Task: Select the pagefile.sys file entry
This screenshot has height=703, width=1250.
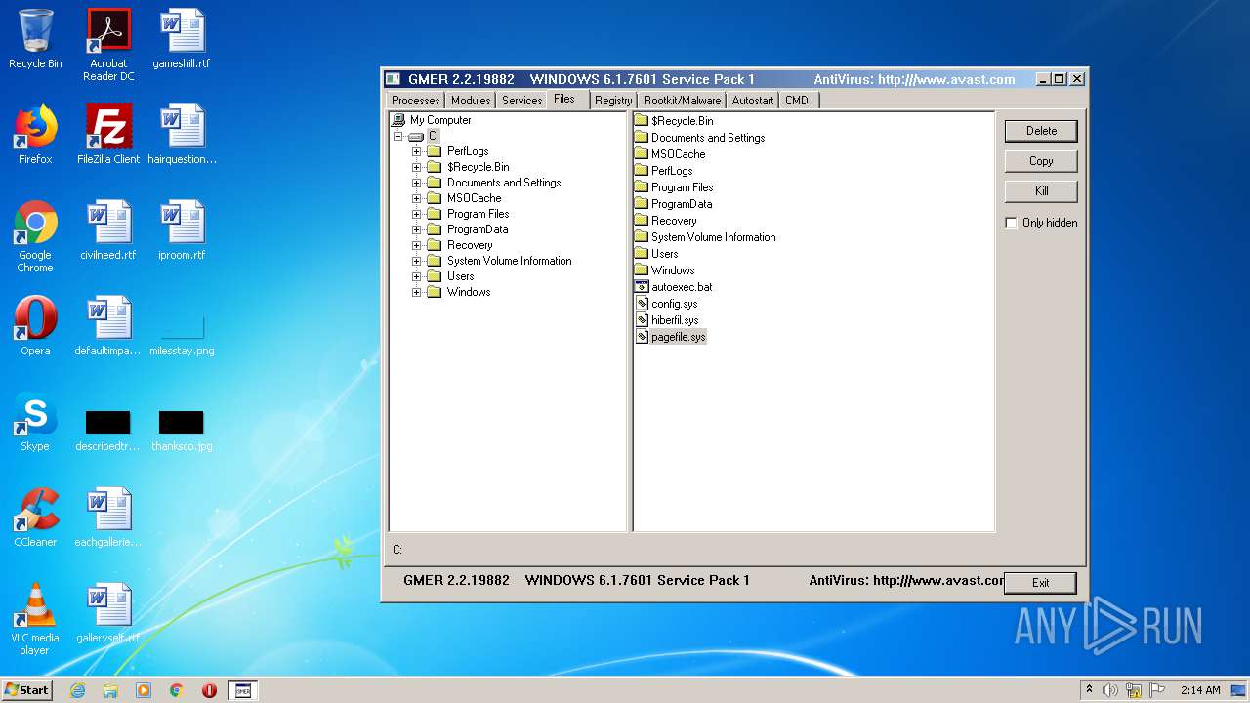Action: click(x=670, y=337)
